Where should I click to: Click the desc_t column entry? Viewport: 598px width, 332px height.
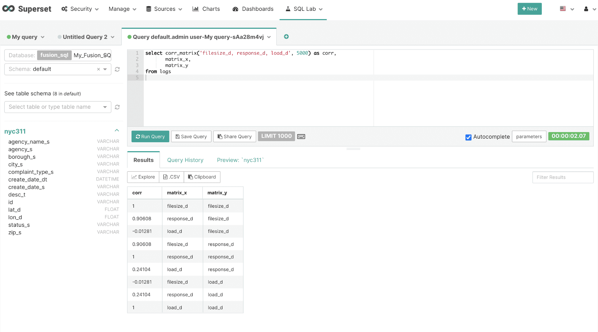[x=17, y=195]
